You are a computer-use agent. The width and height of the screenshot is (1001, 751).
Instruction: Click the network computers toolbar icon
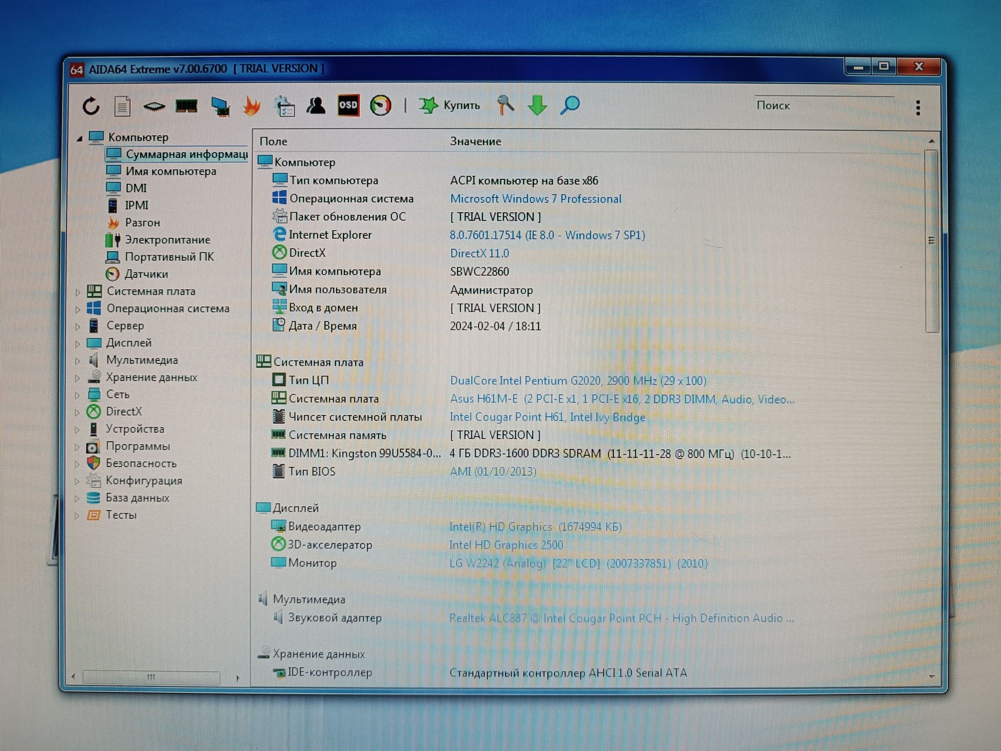(x=220, y=106)
